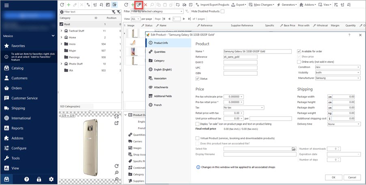Image resolution: width=366 pixels, height=185 pixels.
Task: Open the preview image in external window
Action: click(116, 123)
